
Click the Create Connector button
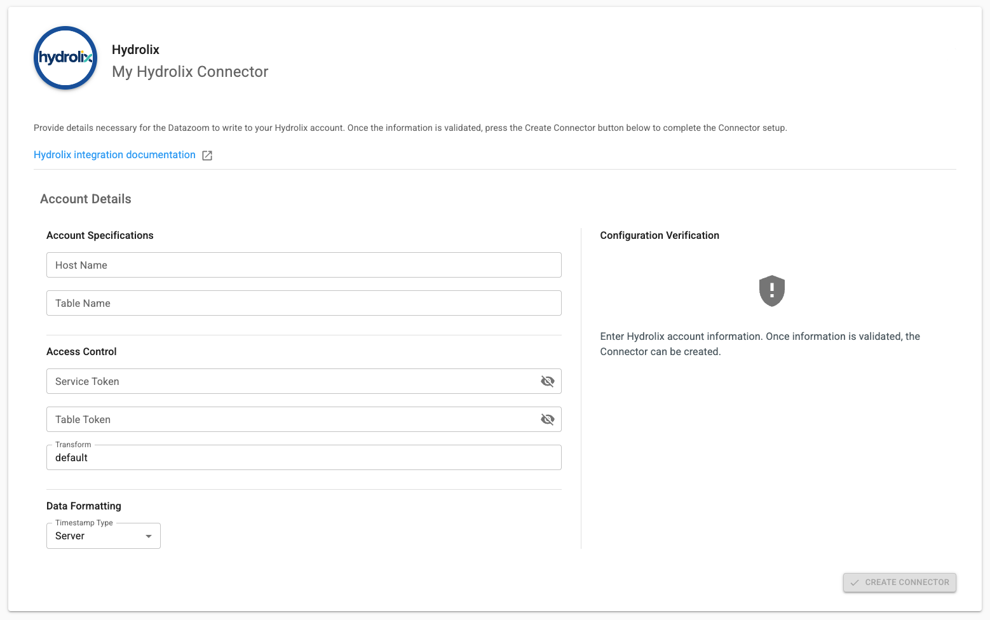[900, 583]
